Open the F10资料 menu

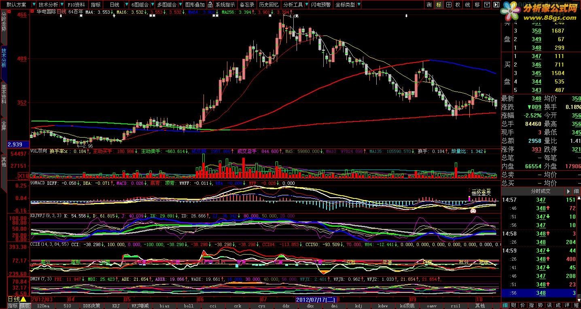coord(76,5)
